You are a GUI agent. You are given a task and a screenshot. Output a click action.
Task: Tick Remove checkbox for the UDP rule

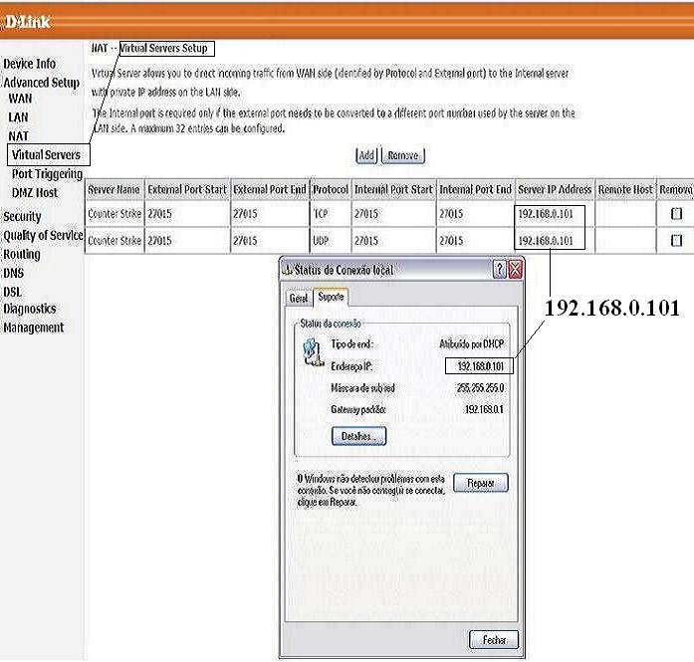pos(676,240)
